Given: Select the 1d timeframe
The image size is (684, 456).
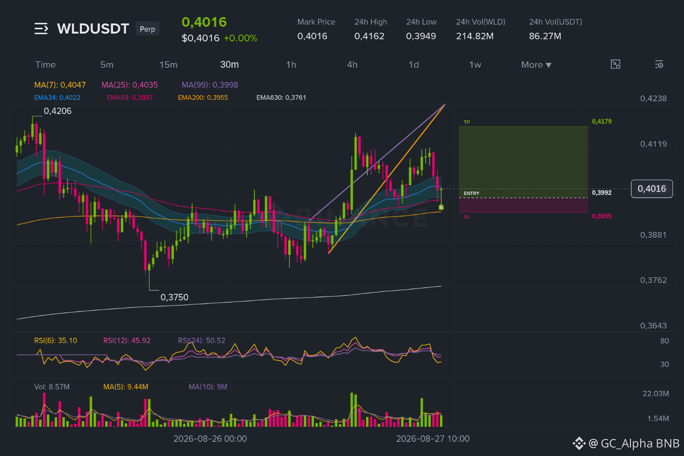Looking at the screenshot, I should coord(414,65).
